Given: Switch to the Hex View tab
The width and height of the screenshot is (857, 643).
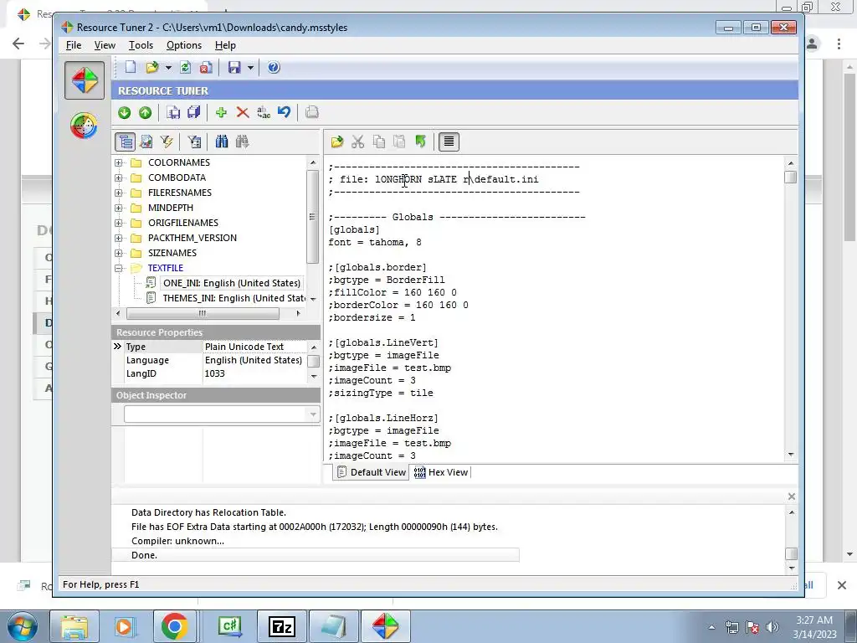Looking at the screenshot, I should (x=441, y=472).
